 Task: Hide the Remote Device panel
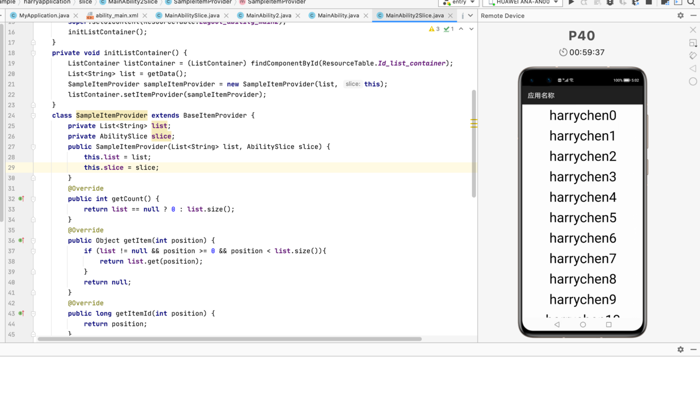click(x=693, y=16)
